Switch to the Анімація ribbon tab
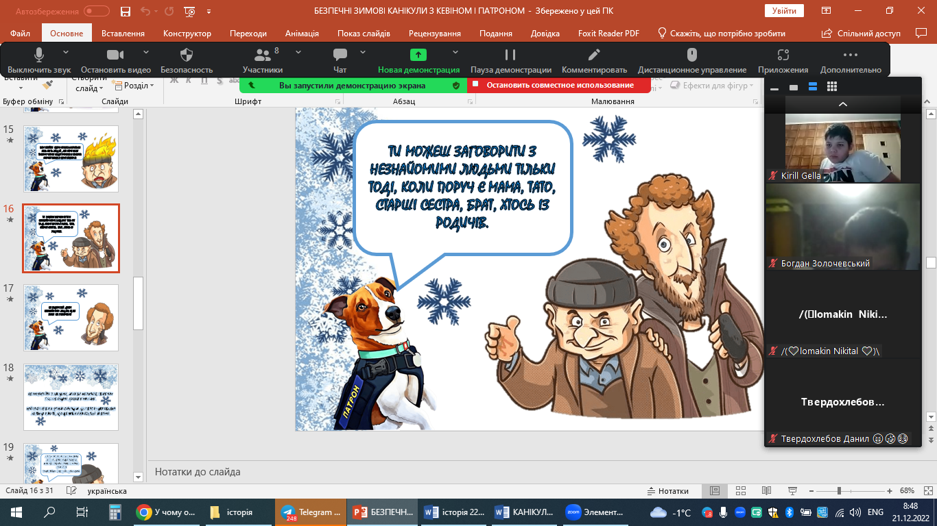The height and width of the screenshot is (526, 937). click(x=302, y=34)
